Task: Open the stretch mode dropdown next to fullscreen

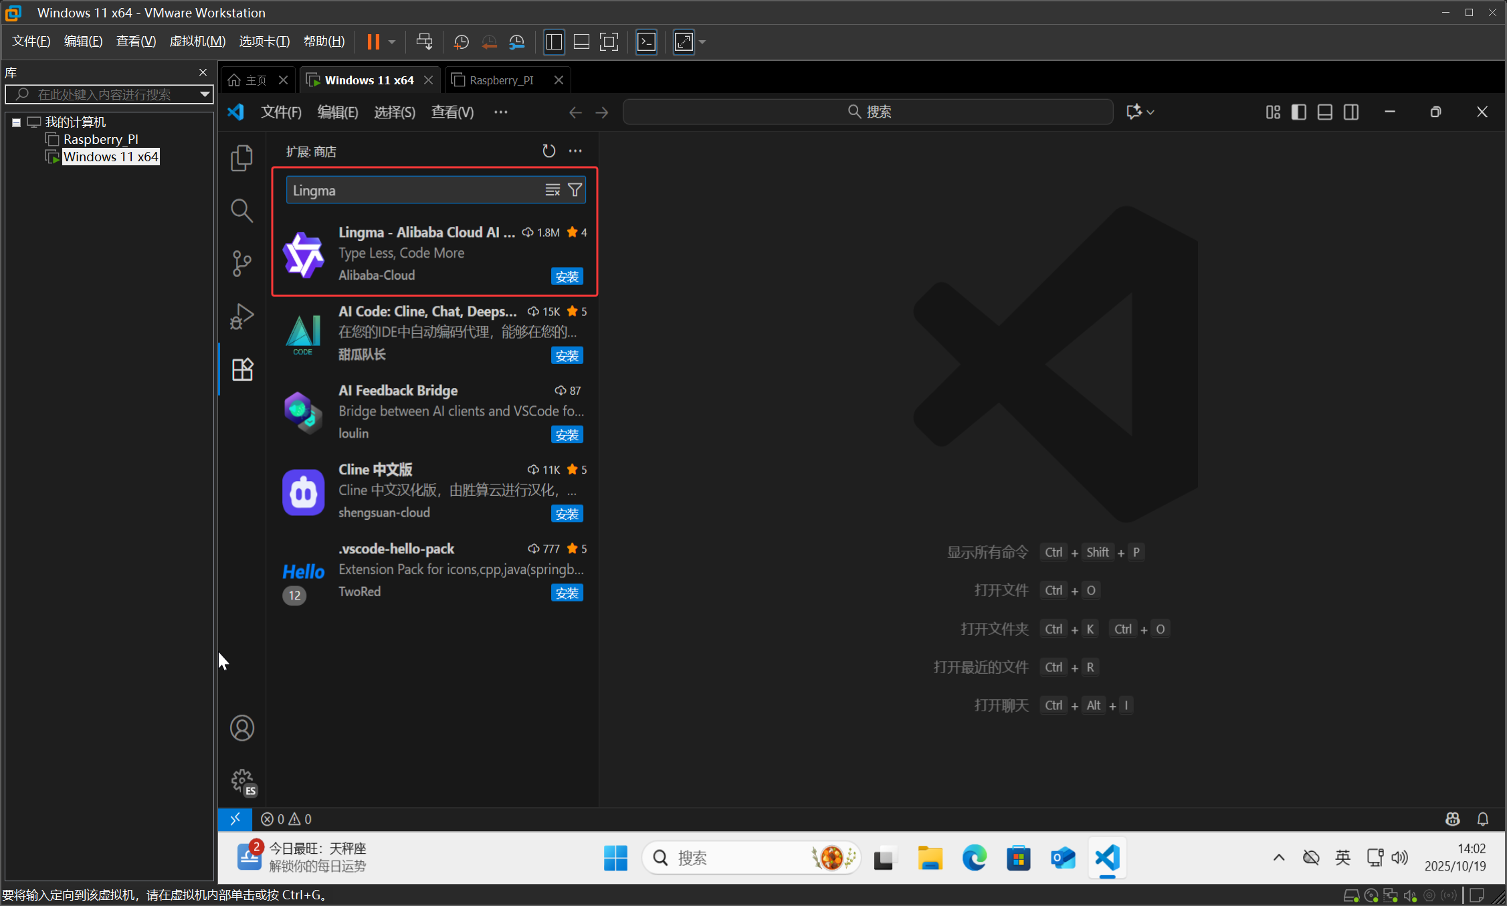Action: [701, 41]
